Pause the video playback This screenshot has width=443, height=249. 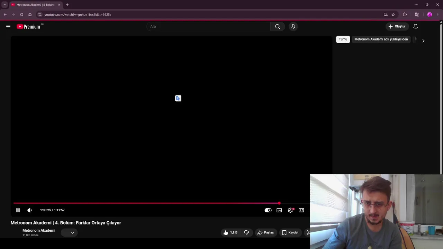[18, 210]
